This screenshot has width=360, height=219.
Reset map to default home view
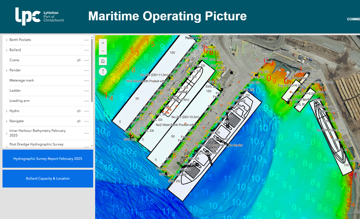103,61
